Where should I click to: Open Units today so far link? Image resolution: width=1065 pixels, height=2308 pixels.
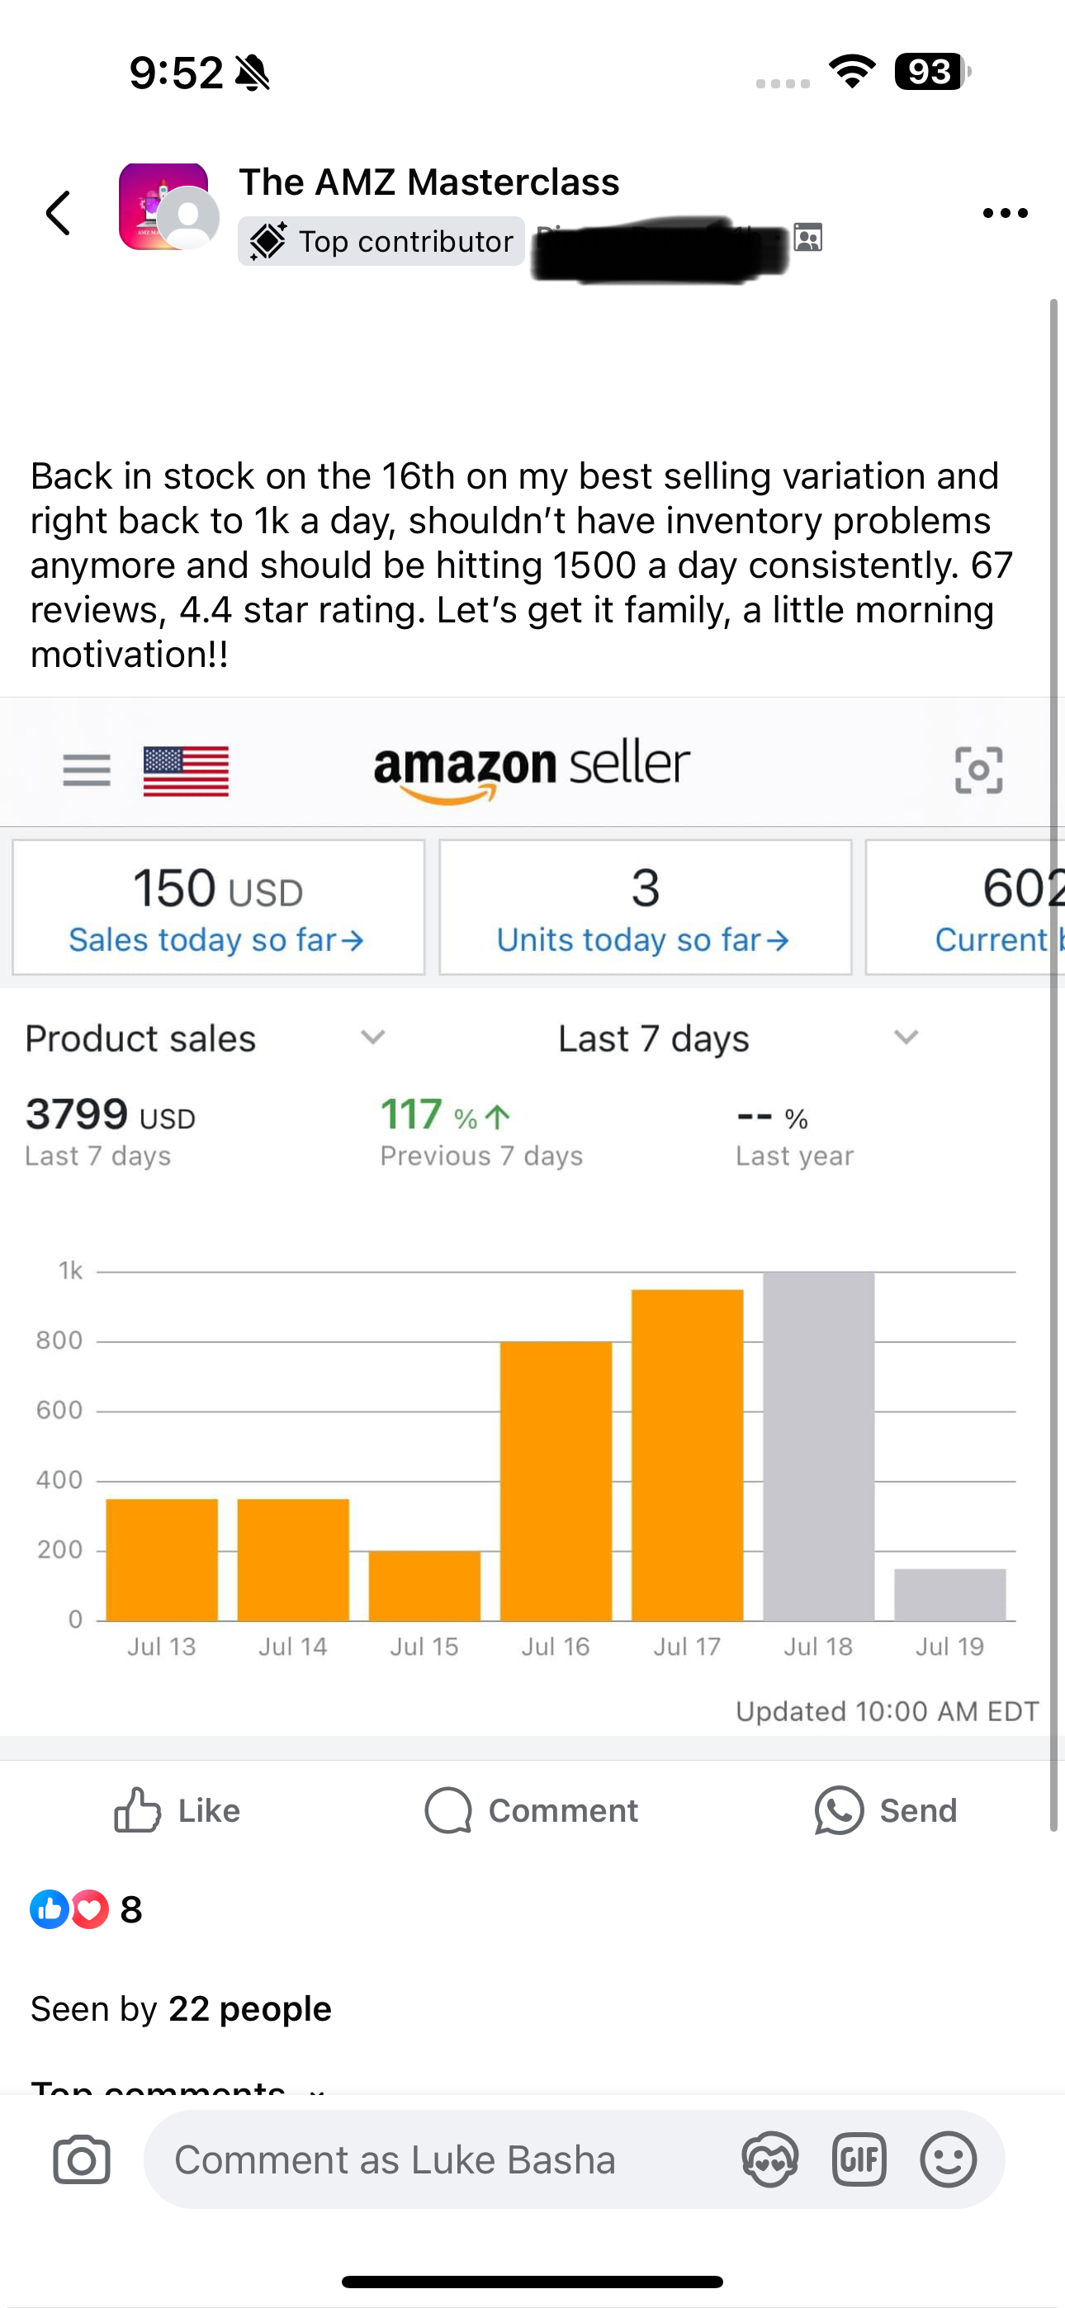644,940
